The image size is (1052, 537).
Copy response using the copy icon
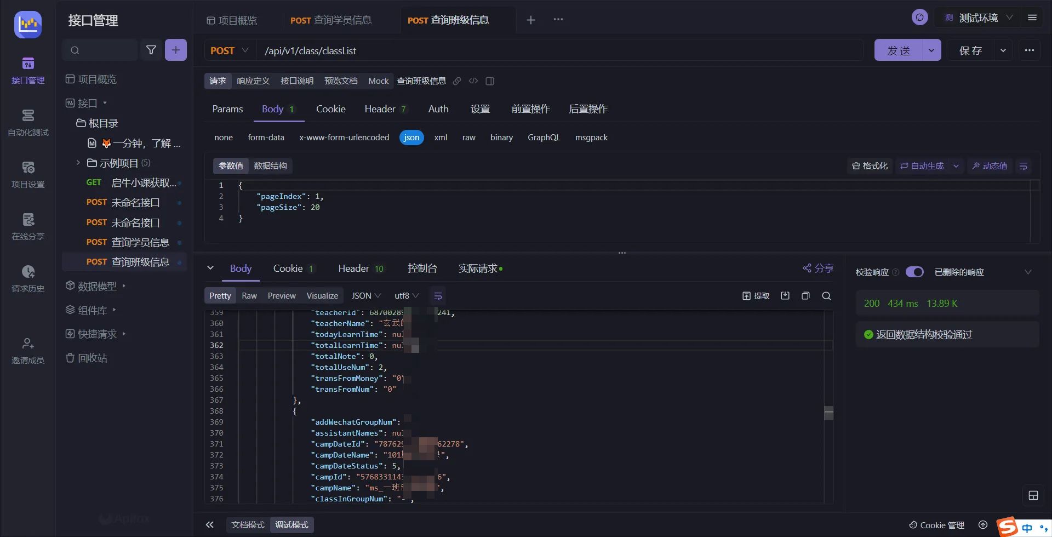click(805, 296)
